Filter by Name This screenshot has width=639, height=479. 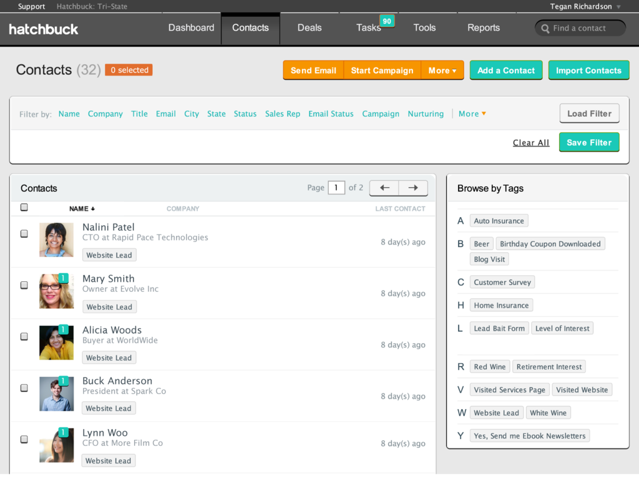coord(69,114)
